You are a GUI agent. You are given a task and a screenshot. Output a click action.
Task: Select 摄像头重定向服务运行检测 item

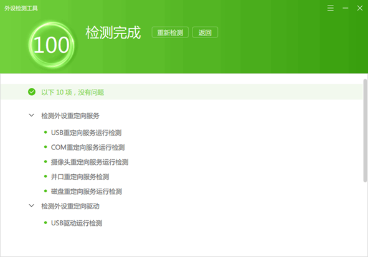pyautogui.click(x=90, y=162)
